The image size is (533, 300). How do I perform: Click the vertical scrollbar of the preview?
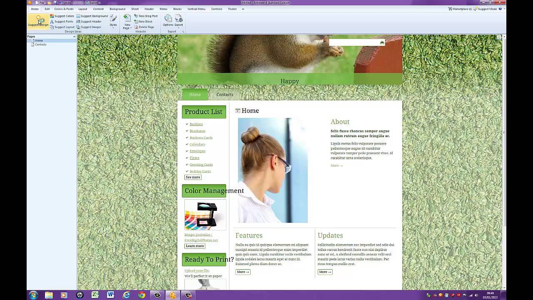[504, 162]
